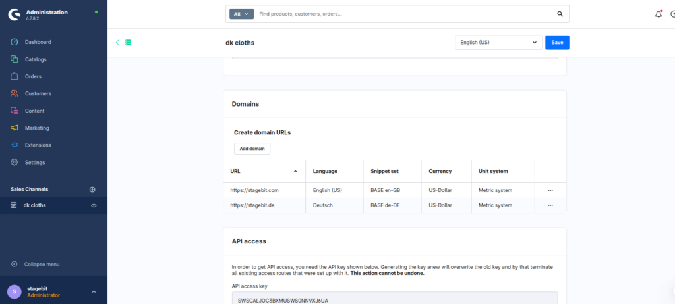Click the Extensions plug icon
Viewport: 675px width, 304px height.
point(15,145)
